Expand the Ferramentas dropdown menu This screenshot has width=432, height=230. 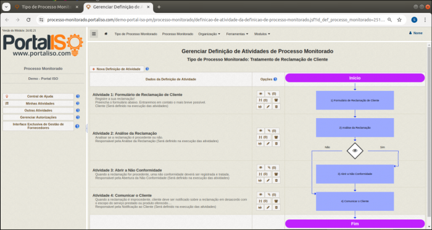[x=237, y=34]
